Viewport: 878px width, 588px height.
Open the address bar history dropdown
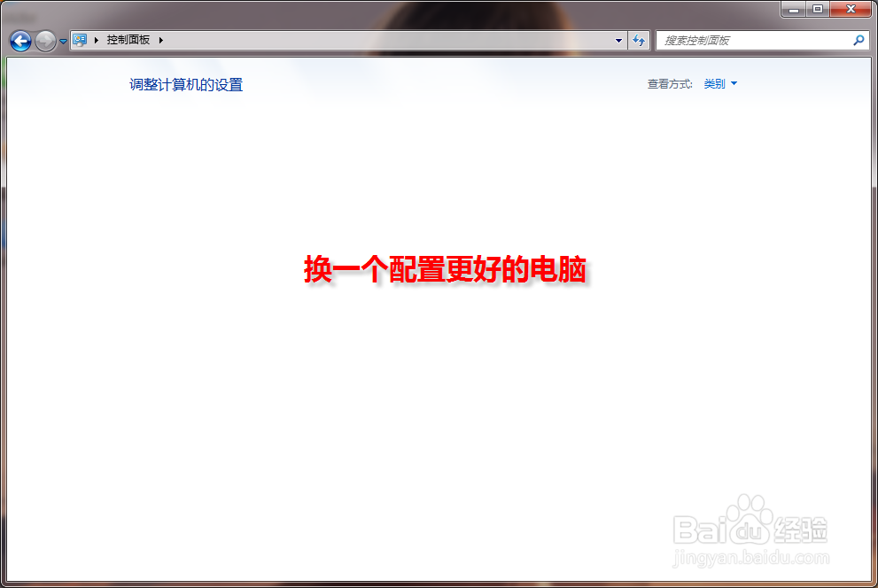tap(618, 40)
